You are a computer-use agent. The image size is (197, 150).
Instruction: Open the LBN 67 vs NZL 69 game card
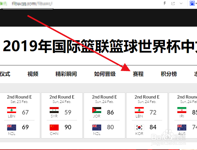[x=20, y=115]
